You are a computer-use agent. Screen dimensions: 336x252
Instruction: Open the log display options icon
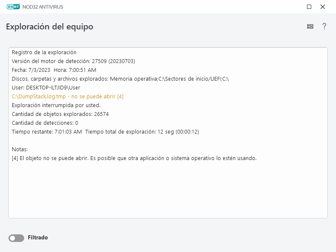tap(310, 26)
